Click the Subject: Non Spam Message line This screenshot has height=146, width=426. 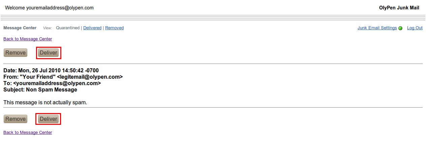coord(40,90)
